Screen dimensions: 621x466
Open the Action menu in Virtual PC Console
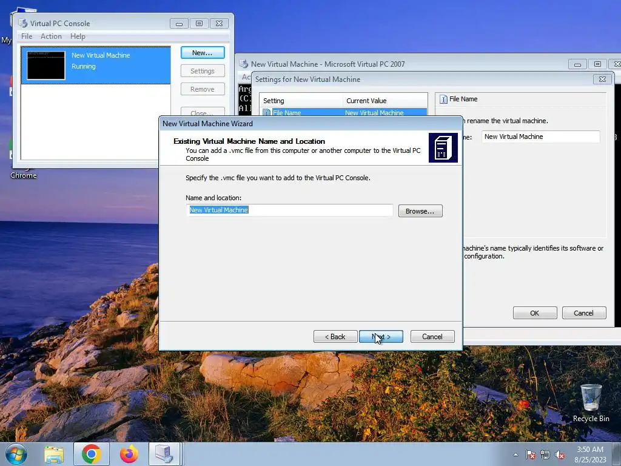pyautogui.click(x=51, y=36)
